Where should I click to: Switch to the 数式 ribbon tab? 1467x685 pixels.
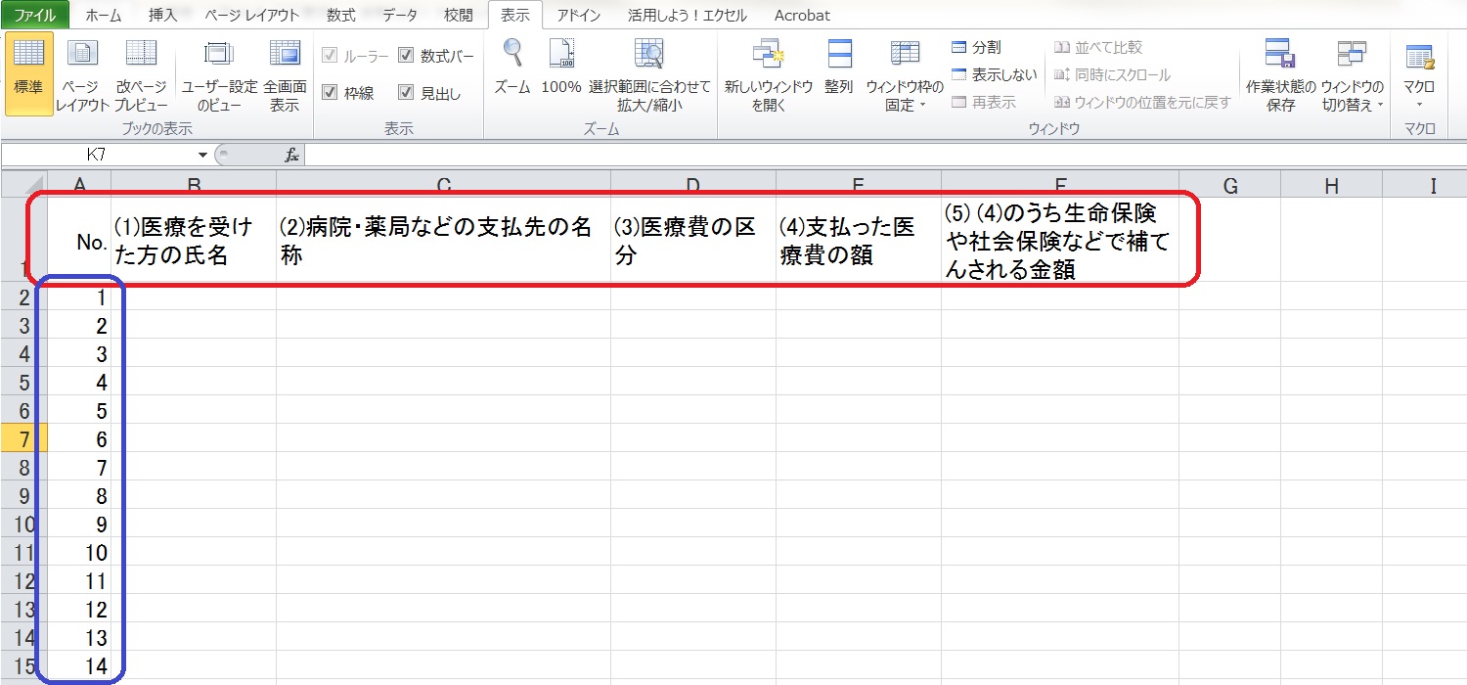click(341, 15)
